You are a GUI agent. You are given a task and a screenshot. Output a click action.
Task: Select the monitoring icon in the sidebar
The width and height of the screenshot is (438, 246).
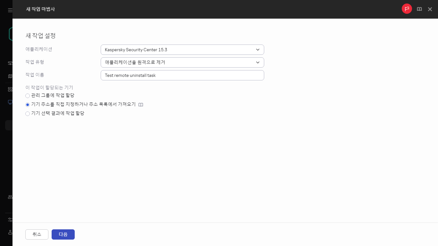(x=9, y=63)
